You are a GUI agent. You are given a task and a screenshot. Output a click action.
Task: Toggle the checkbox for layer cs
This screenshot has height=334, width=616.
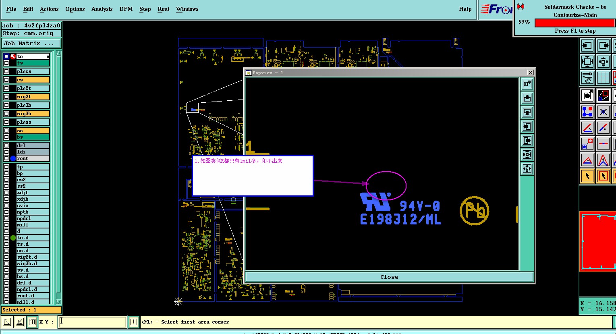[x=6, y=80]
